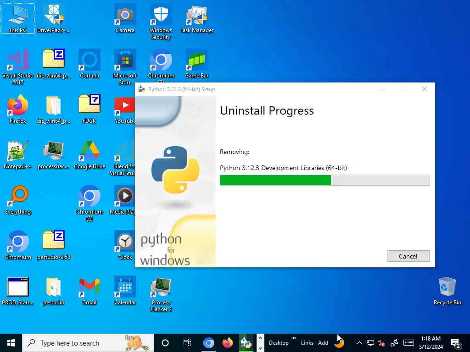Select the This PC desktop icon
This screenshot has height=352, width=470.
[18, 18]
